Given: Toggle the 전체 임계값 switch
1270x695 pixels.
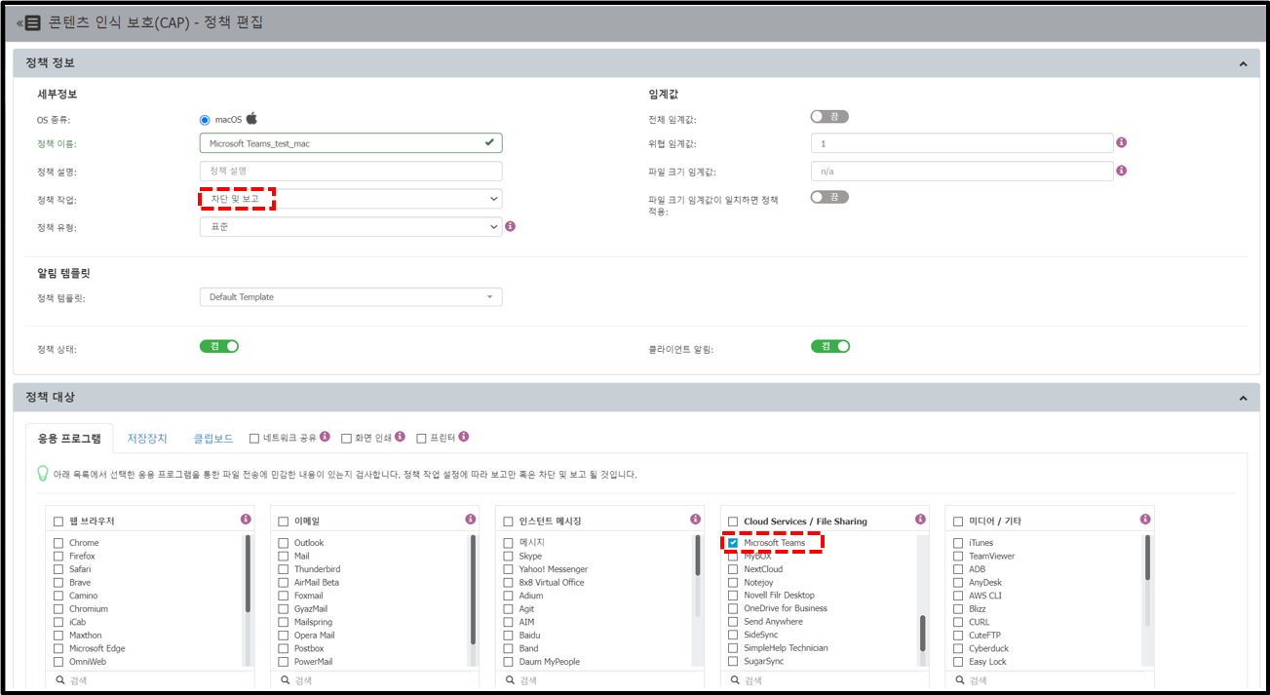Looking at the screenshot, I should pos(829,117).
